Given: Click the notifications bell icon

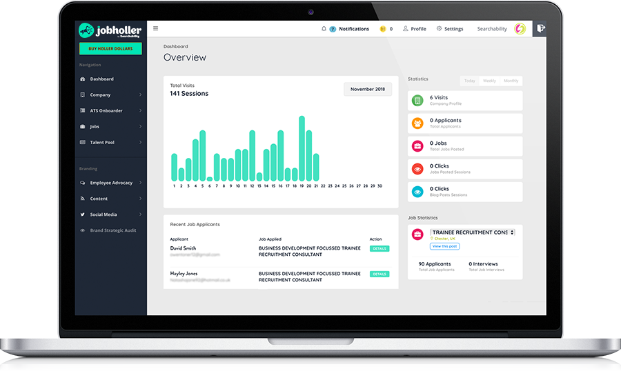Looking at the screenshot, I should tap(324, 28).
